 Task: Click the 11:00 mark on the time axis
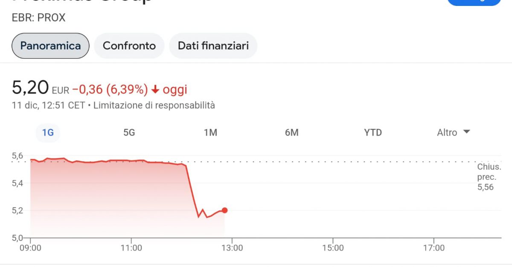(x=131, y=248)
